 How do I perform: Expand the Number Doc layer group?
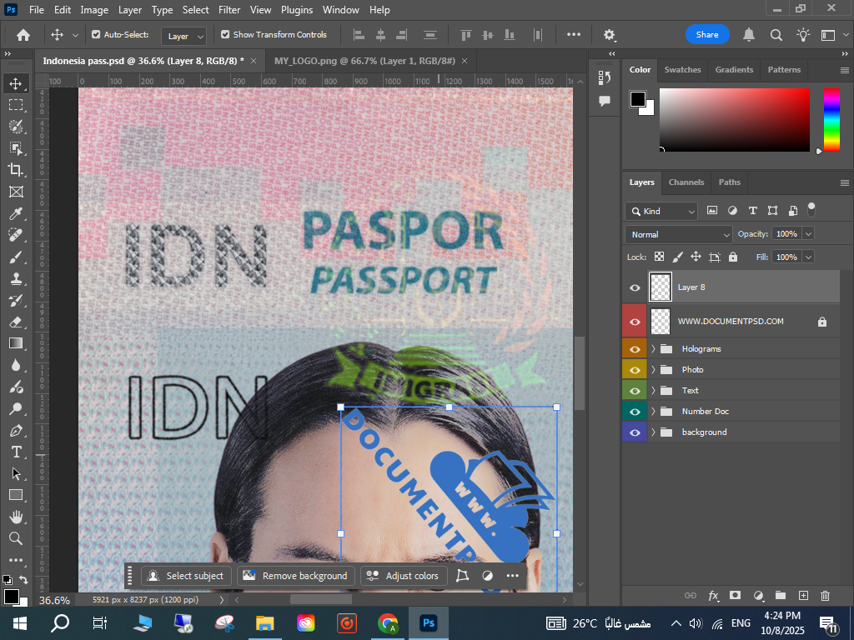[x=654, y=412]
